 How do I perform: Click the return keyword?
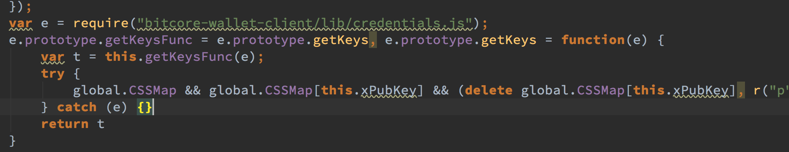[65, 124]
